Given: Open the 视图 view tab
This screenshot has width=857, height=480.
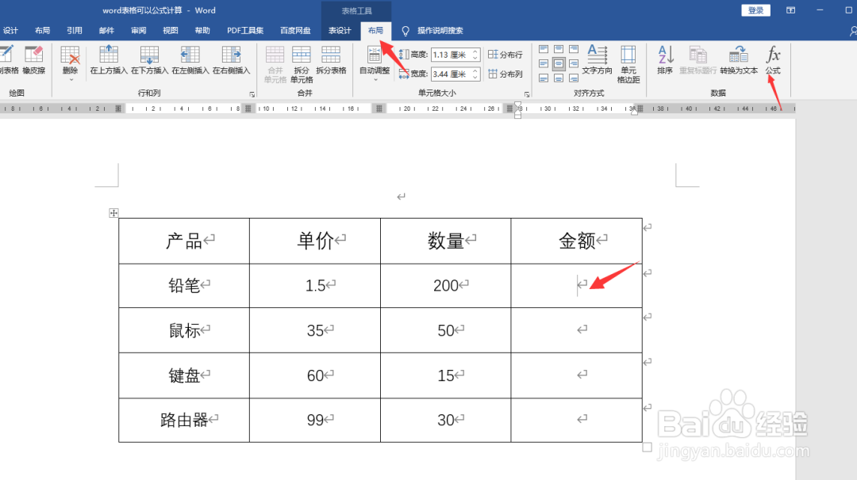Looking at the screenshot, I should pyautogui.click(x=171, y=31).
